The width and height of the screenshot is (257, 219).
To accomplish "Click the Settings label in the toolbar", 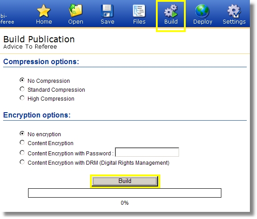I will click(234, 22).
